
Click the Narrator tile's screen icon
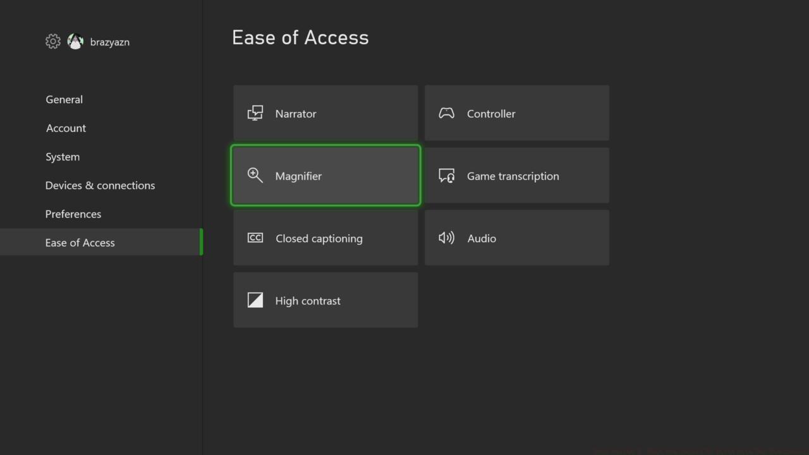(x=255, y=113)
